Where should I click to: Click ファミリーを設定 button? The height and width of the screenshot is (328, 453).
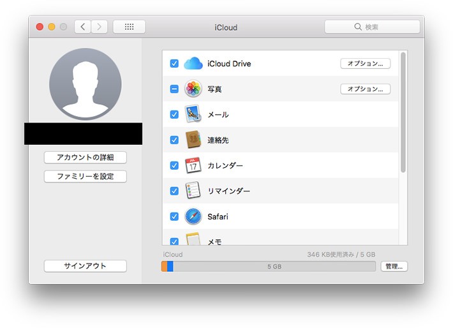85,176
